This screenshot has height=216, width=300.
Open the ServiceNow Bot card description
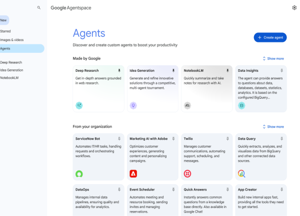click(98, 151)
